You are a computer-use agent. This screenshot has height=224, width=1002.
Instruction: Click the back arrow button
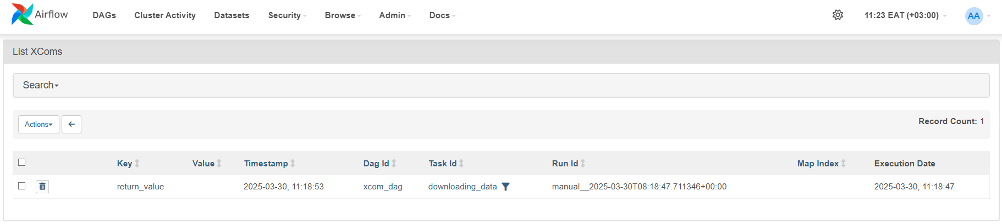point(71,124)
